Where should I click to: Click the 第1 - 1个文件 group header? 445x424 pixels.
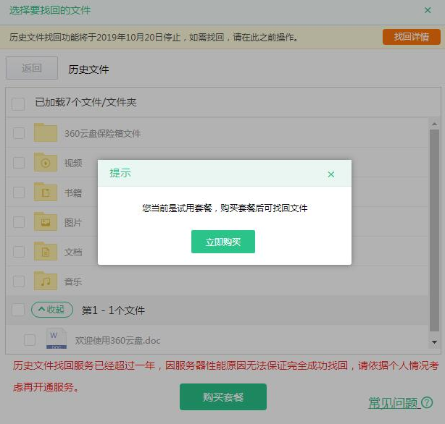(113, 310)
